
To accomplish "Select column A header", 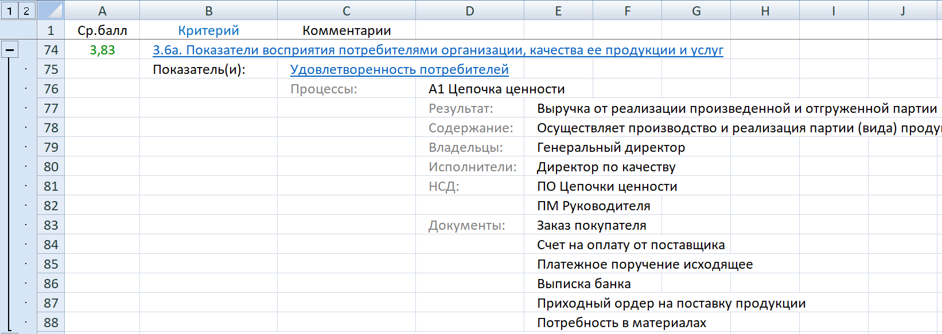I will (x=102, y=11).
